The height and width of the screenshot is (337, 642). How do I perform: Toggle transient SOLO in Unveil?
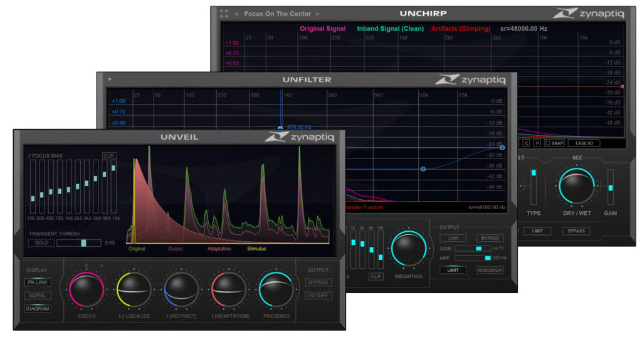pos(41,242)
